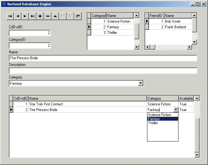The width and height of the screenshot is (208, 165).
Task: Click into the CategoryID field
Action: tap(30, 45)
